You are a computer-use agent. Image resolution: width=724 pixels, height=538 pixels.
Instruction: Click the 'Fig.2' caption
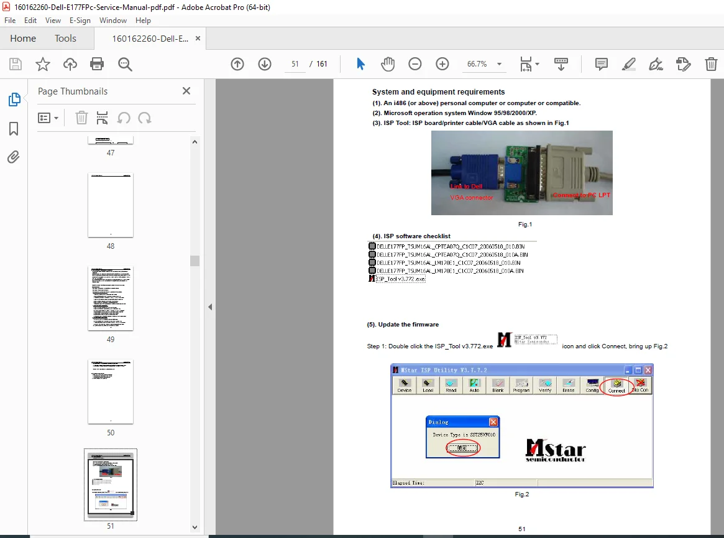[x=522, y=494]
